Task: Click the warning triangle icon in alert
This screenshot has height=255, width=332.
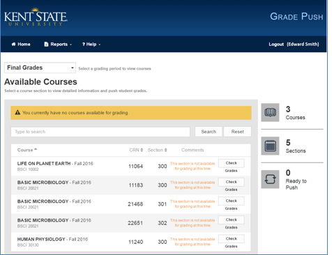Action: [17, 113]
